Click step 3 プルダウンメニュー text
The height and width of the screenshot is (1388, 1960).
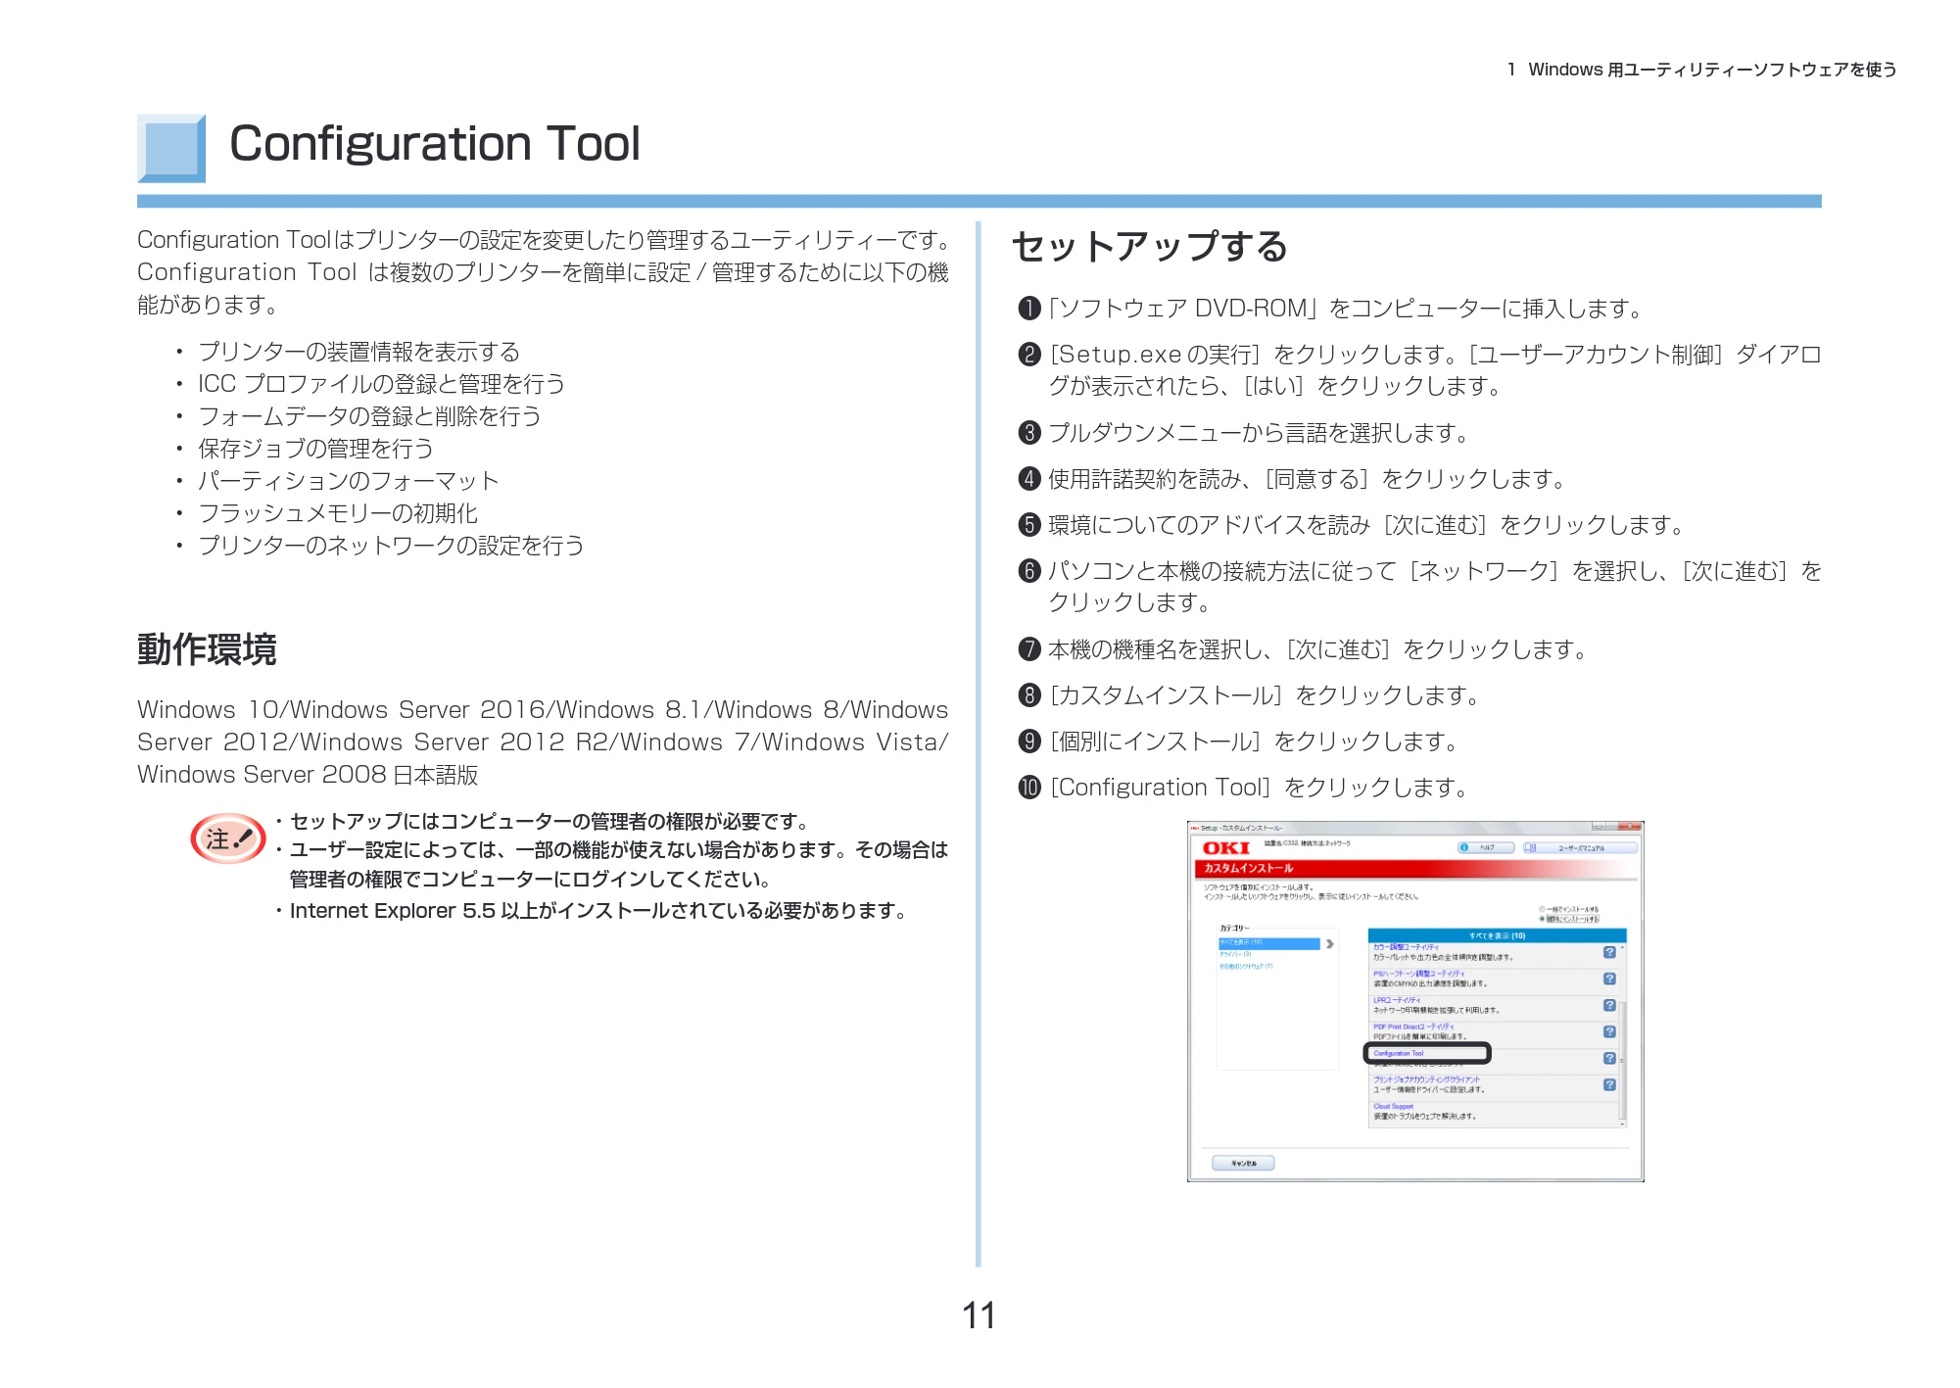(x=1259, y=433)
